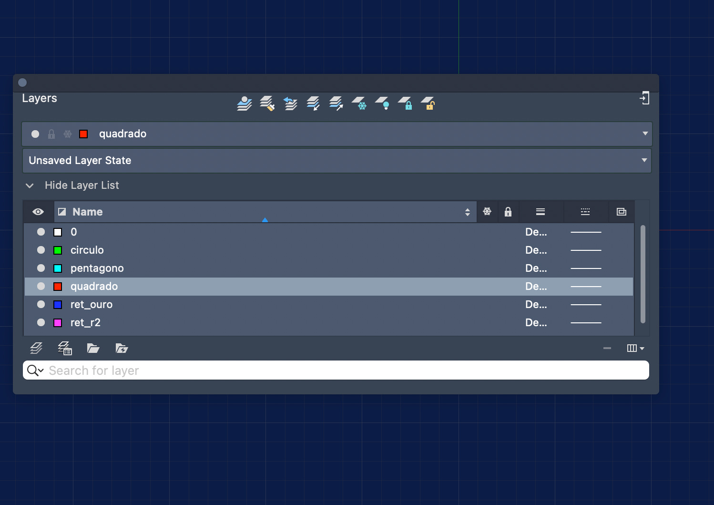Screen dimensions: 714x505
Task: Click linetype line sample of pentagono
Action: 586,268
